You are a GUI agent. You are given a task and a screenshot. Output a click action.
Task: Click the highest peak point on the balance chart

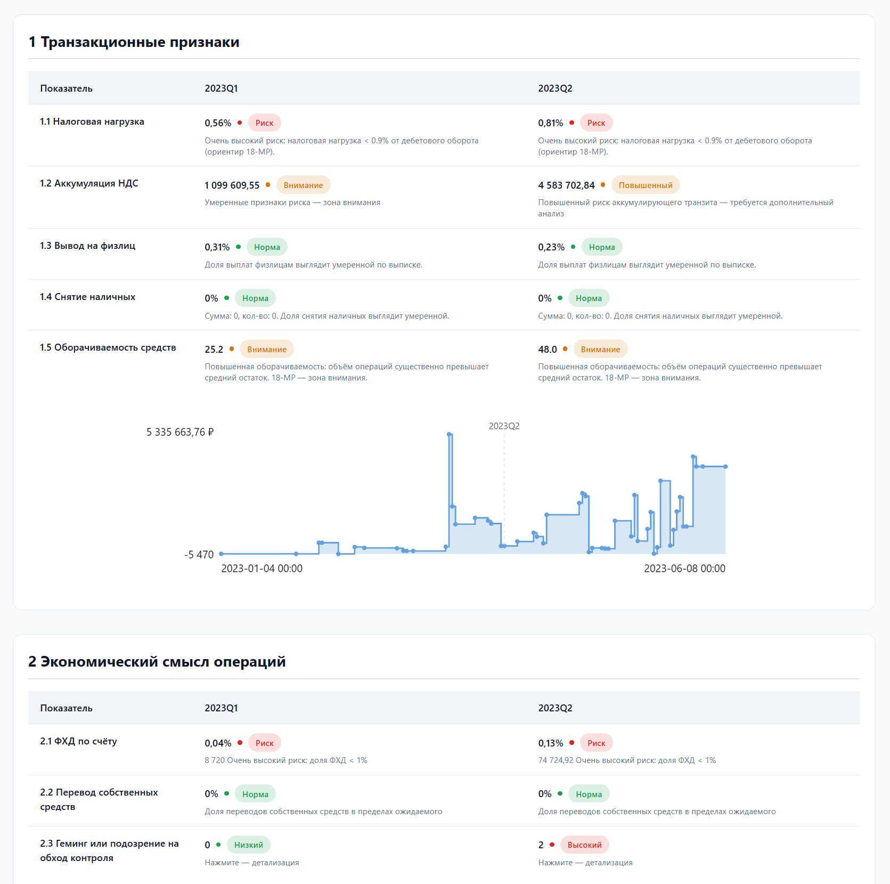click(x=449, y=434)
